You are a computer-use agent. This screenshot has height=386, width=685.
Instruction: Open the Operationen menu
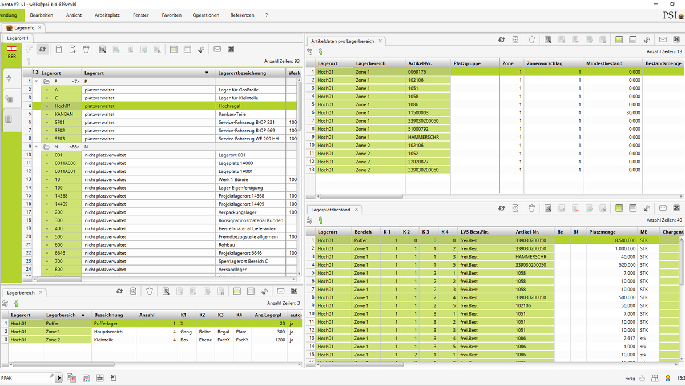pos(205,15)
